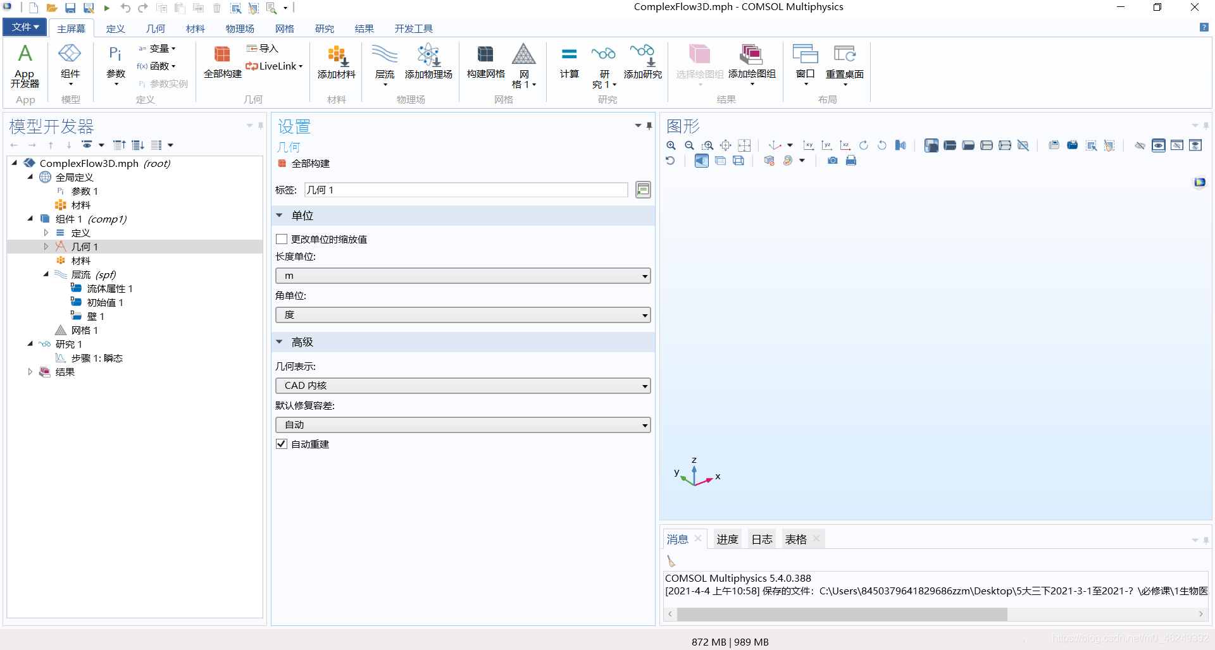
Task: Open the 开发工具 ribbon tab
Action: [413, 28]
